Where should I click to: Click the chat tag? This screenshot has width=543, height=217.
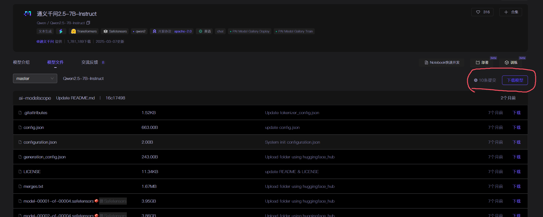pyautogui.click(x=220, y=31)
